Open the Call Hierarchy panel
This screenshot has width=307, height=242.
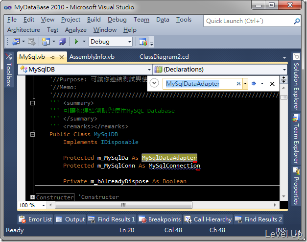208,219
